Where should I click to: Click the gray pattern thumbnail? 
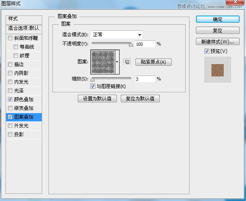pos(103,62)
